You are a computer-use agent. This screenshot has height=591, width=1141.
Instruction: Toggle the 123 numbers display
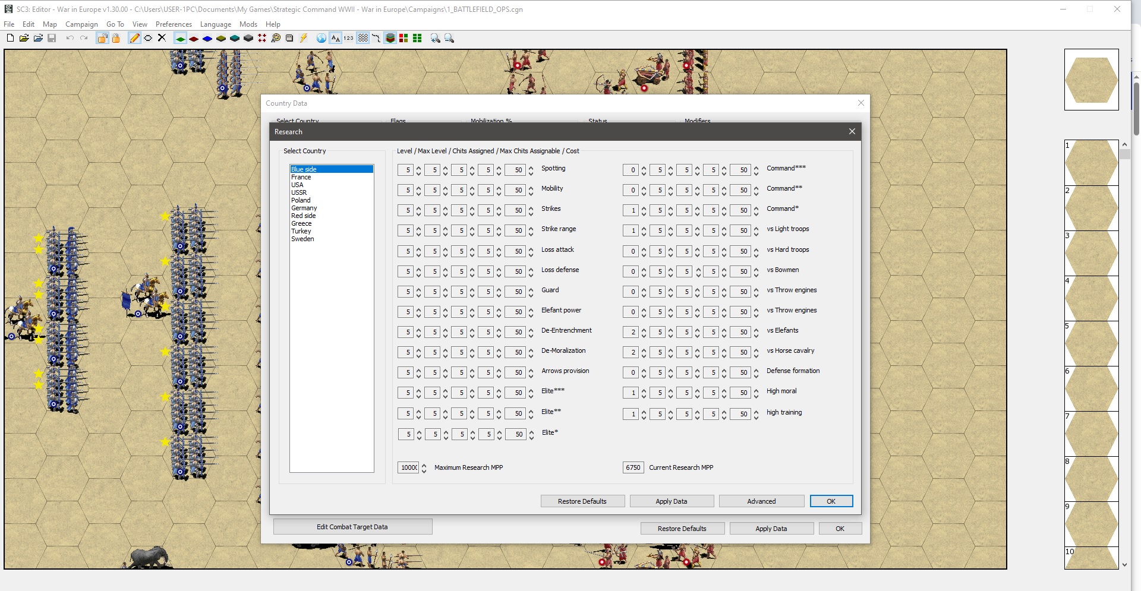pyautogui.click(x=349, y=38)
